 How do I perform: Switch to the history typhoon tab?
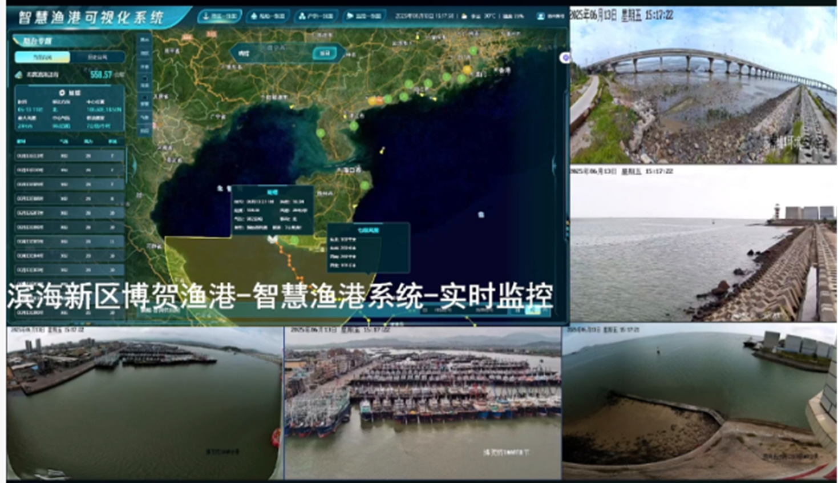coord(97,57)
